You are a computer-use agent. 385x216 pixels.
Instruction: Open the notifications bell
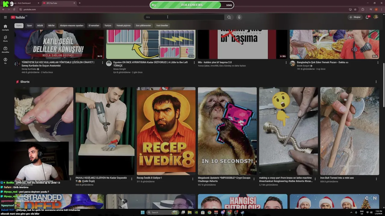pyautogui.click(x=367, y=17)
